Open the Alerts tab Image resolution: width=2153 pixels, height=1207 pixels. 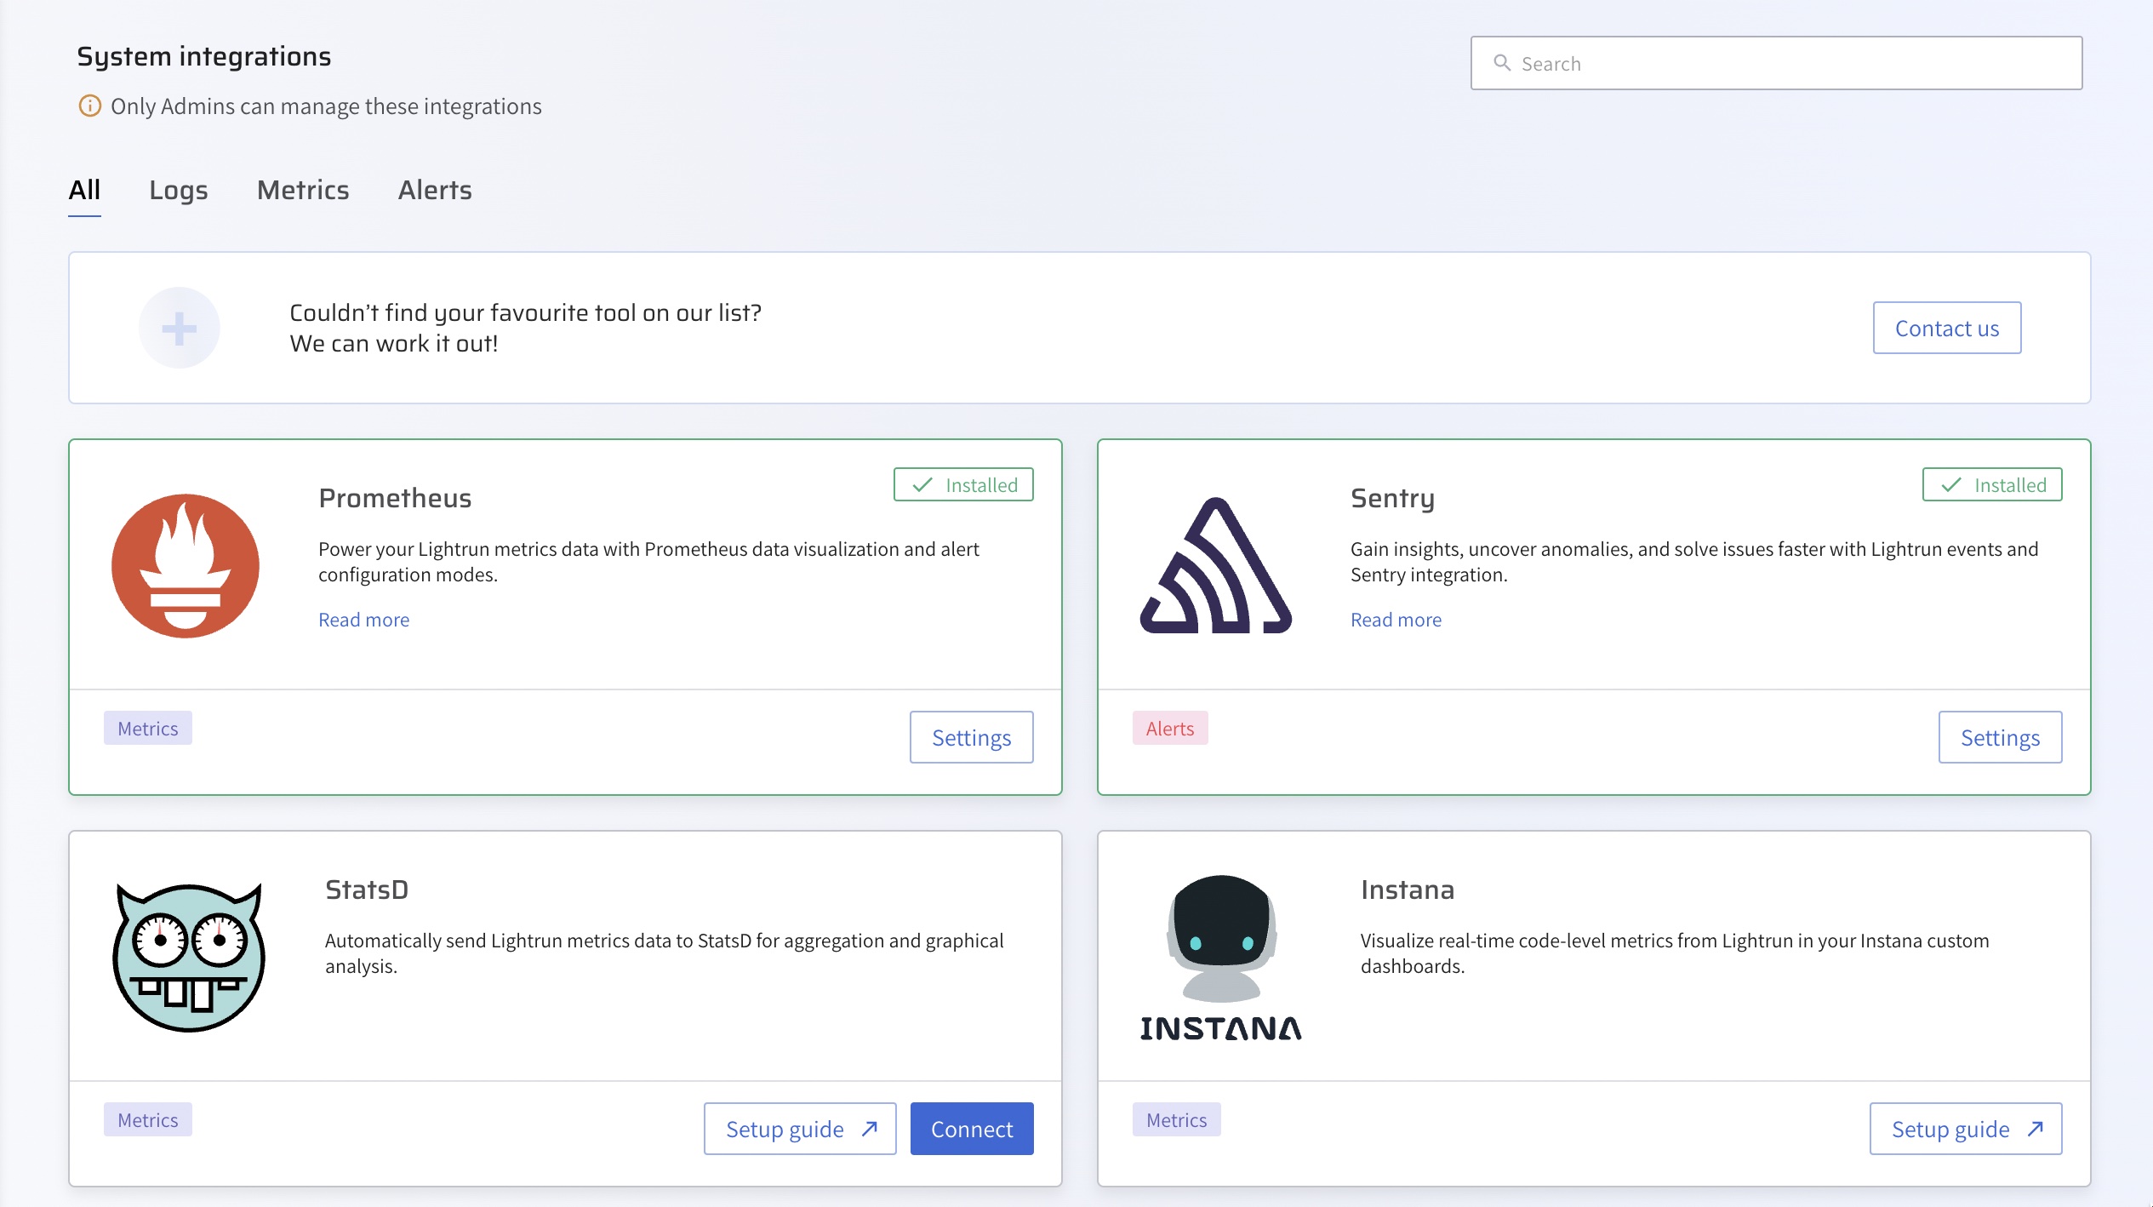(435, 190)
